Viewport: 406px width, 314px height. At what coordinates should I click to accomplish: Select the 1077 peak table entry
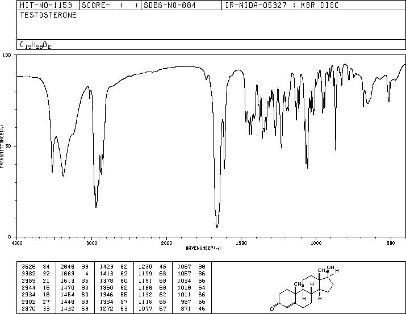pyautogui.click(x=152, y=308)
